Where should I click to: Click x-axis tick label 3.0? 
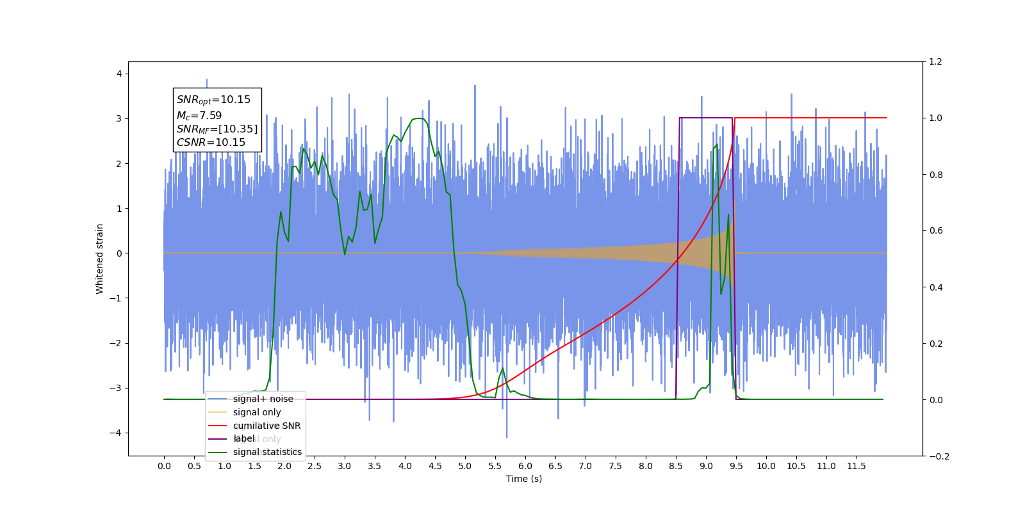pos(345,466)
